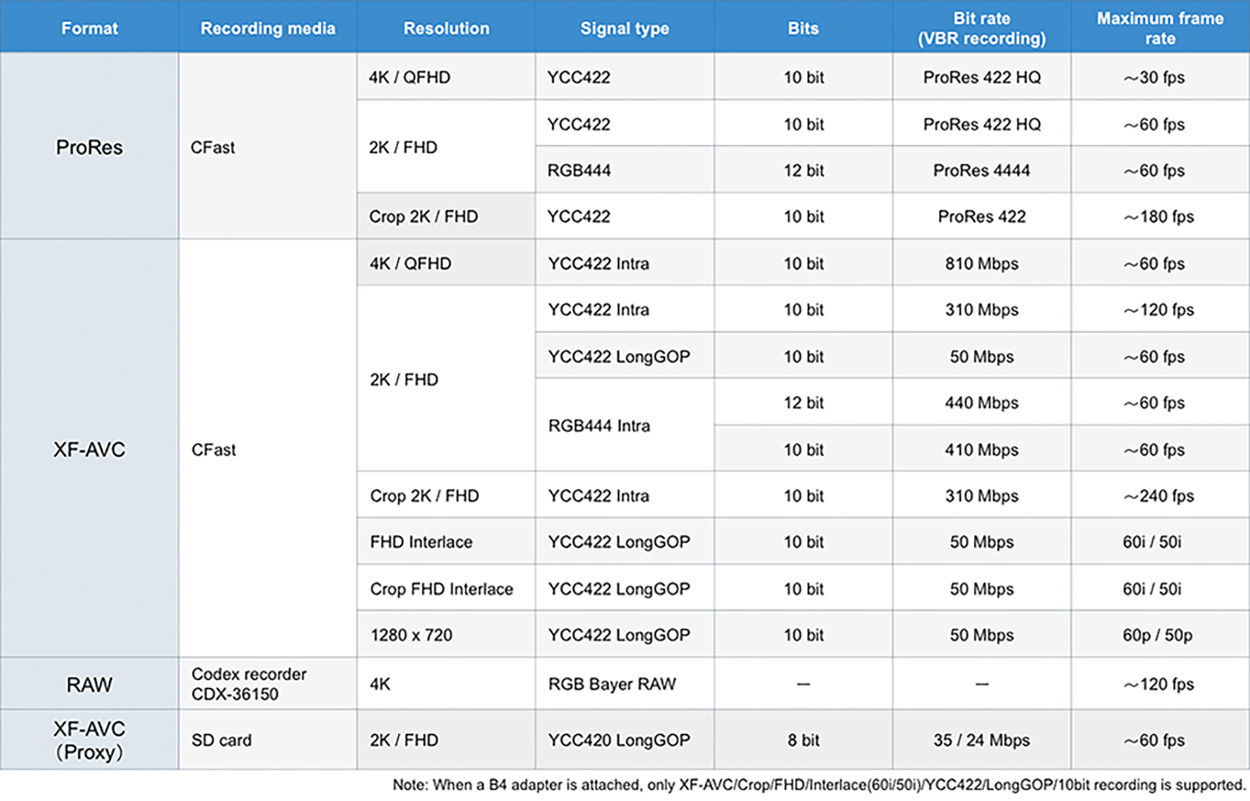Select the RAW format cell
Viewport: 1250px width, 801px height.
89,684
